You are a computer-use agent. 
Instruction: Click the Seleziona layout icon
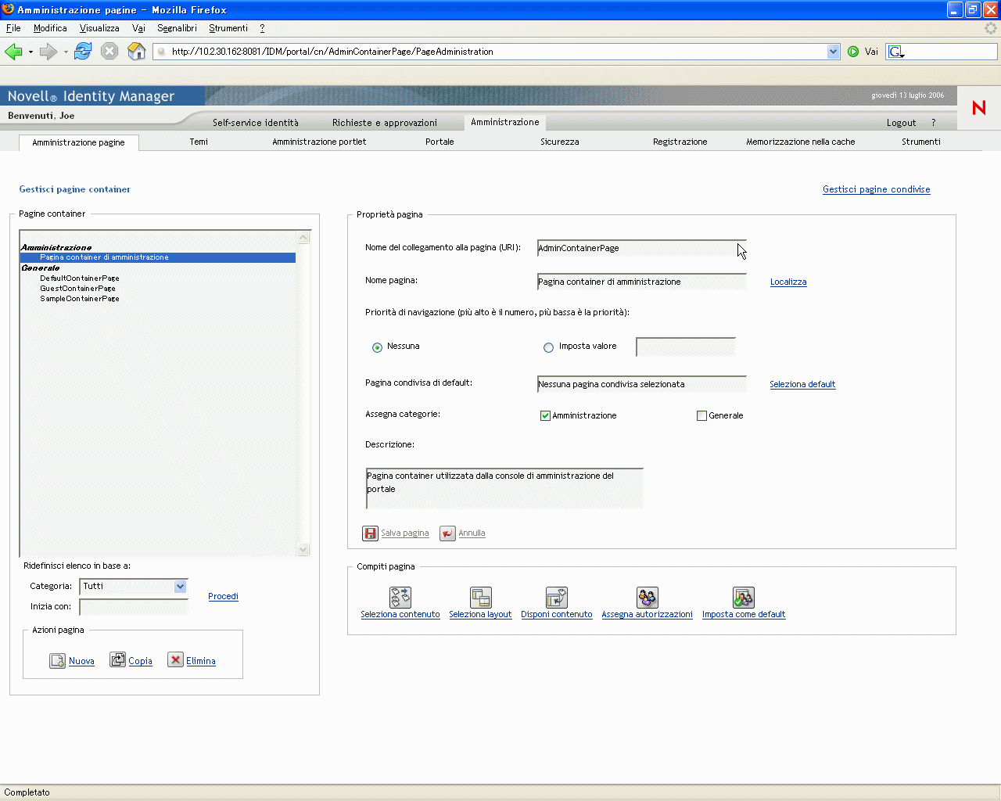480,598
